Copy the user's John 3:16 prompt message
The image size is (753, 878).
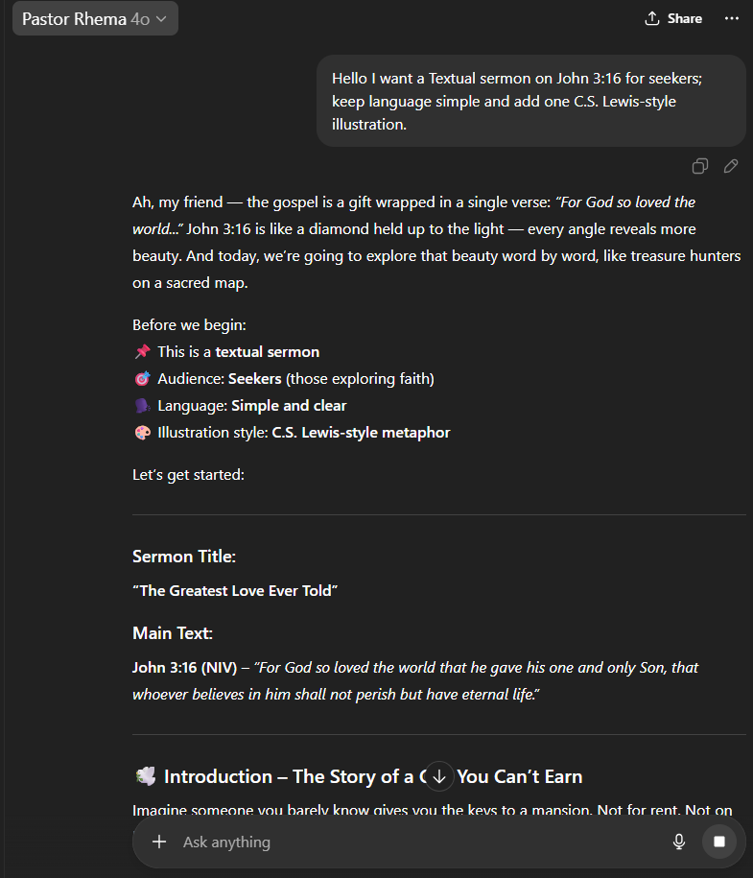click(700, 167)
